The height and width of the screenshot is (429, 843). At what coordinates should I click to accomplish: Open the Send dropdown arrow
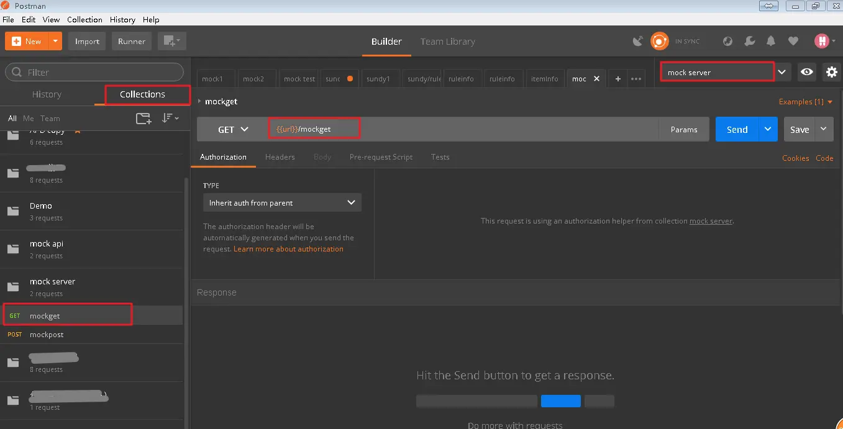tap(768, 129)
